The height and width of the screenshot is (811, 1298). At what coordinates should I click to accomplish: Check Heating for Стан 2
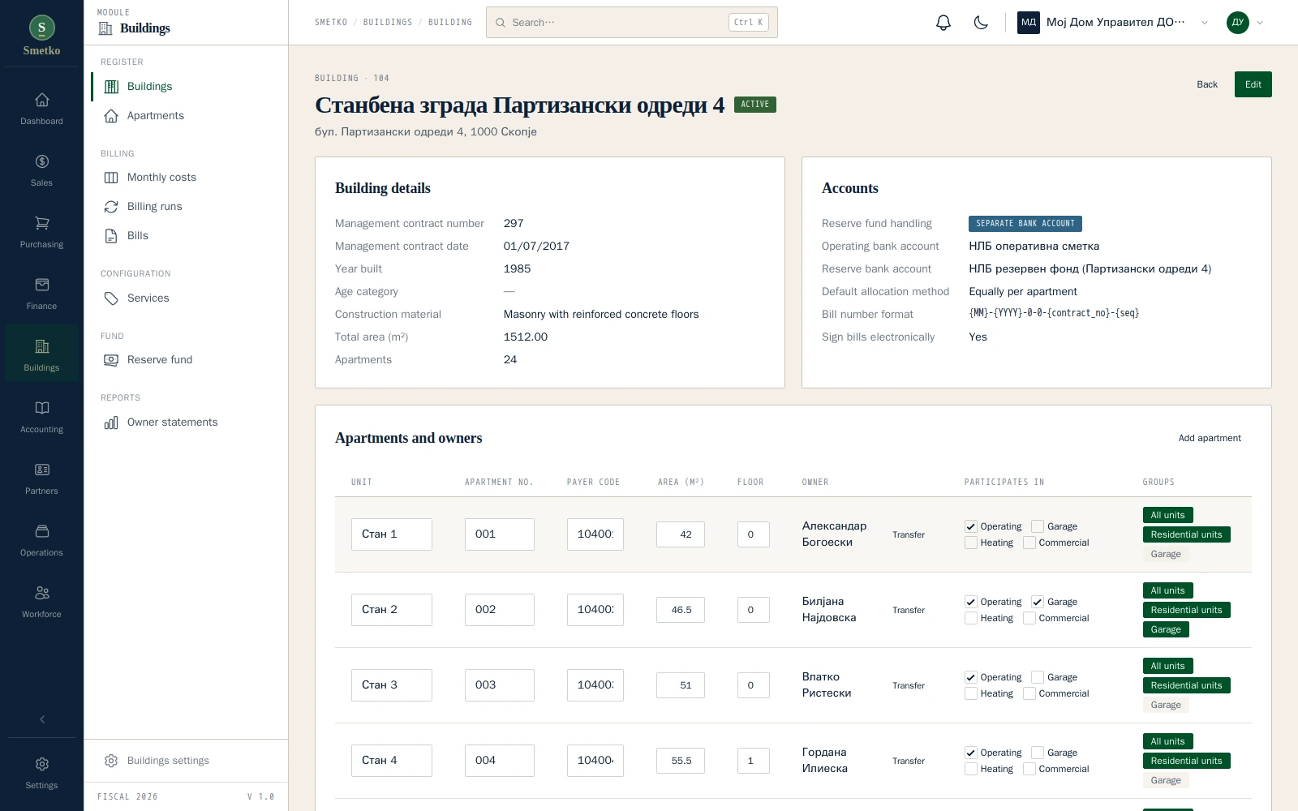point(970,618)
